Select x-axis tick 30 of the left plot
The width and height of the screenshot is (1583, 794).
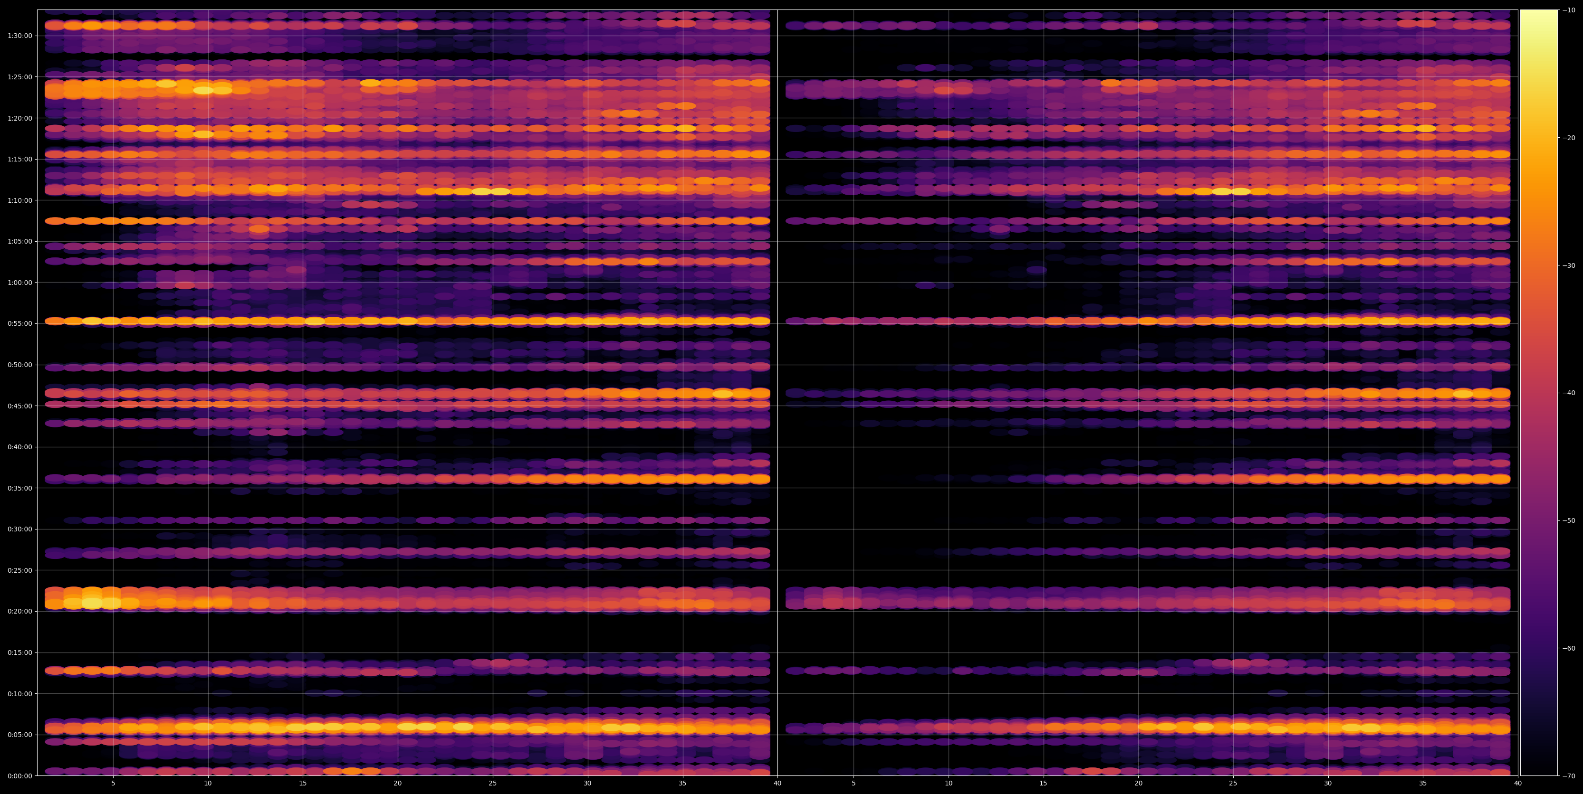click(x=587, y=784)
